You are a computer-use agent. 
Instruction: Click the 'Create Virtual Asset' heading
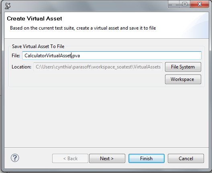[x=35, y=18]
